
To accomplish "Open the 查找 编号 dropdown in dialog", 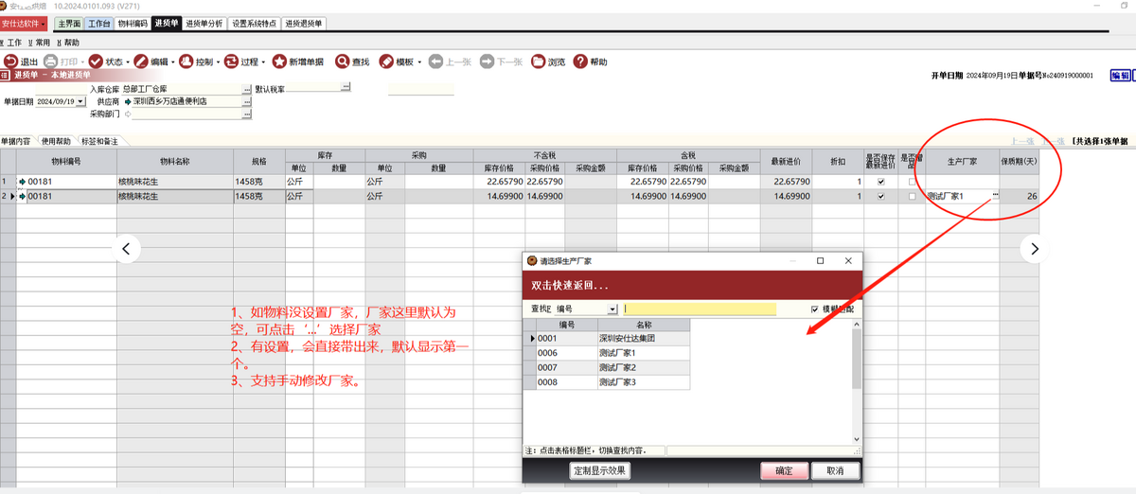I will tap(612, 309).
